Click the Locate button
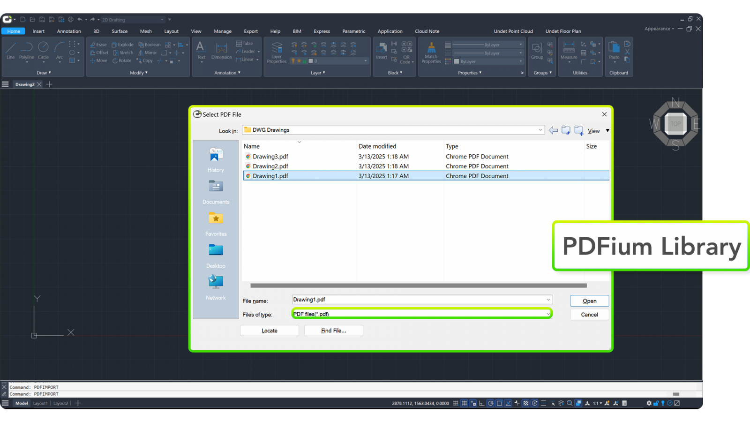 270,331
